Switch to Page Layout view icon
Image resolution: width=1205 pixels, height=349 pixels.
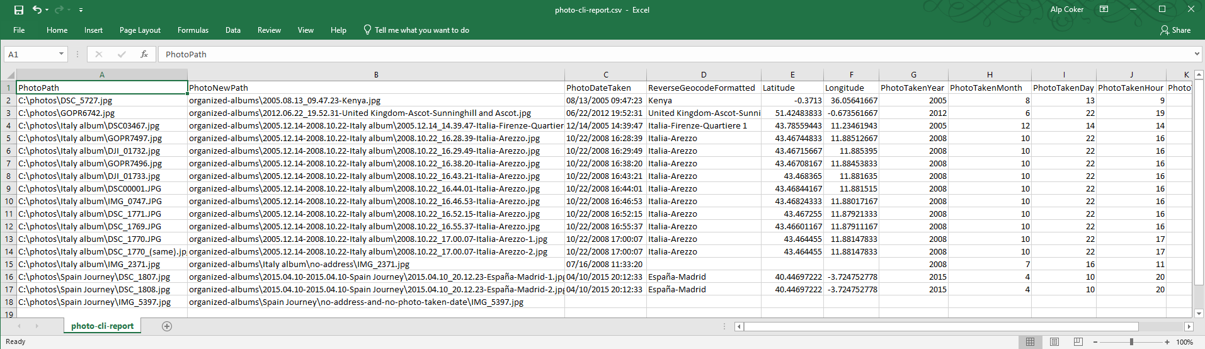[1054, 341]
